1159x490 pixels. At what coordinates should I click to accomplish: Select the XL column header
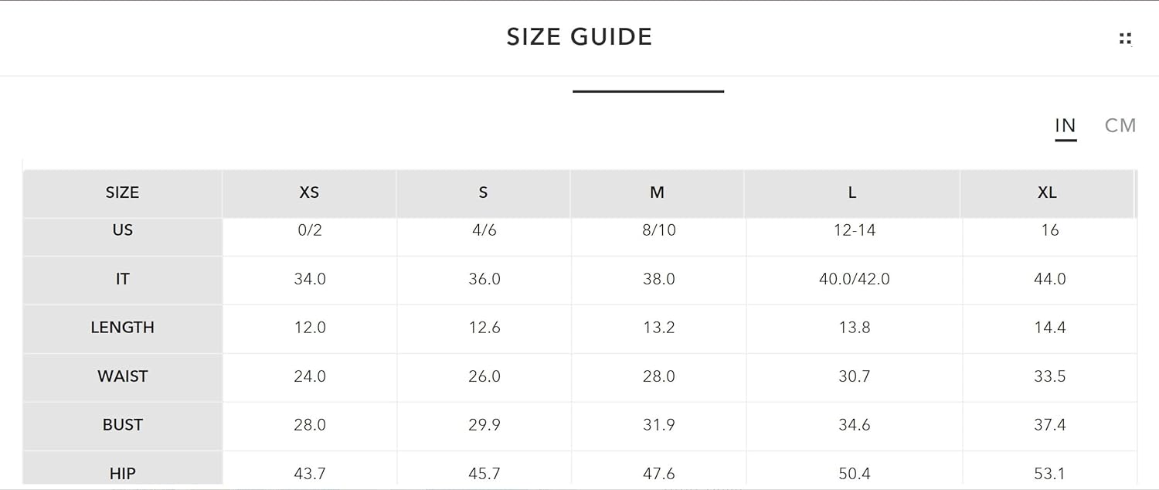coord(1047,192)
